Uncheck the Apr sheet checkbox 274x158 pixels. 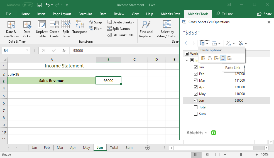pos(196,87)
